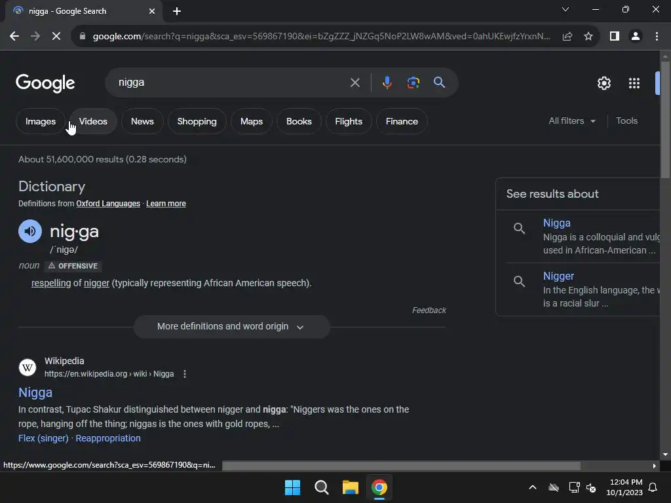This screenshot has width=671, height=503.
Task: Click the Chrome address bar URL
Action: [x=321, y=37]
